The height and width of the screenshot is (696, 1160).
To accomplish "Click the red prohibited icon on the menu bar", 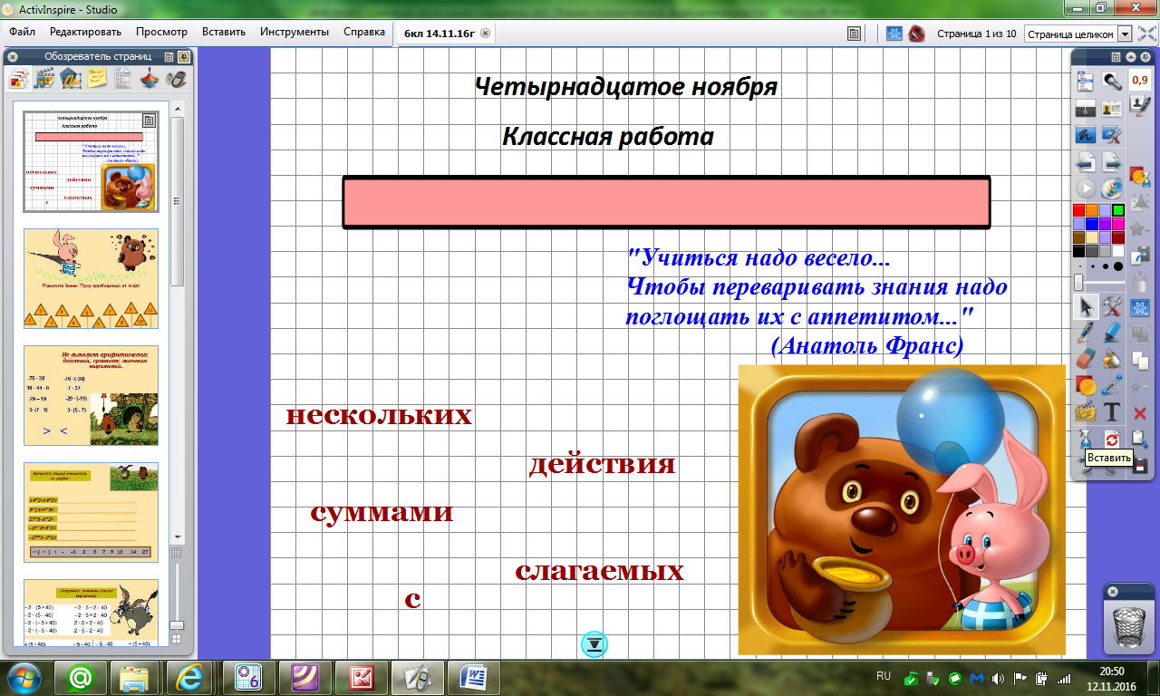I will point(916,34).
